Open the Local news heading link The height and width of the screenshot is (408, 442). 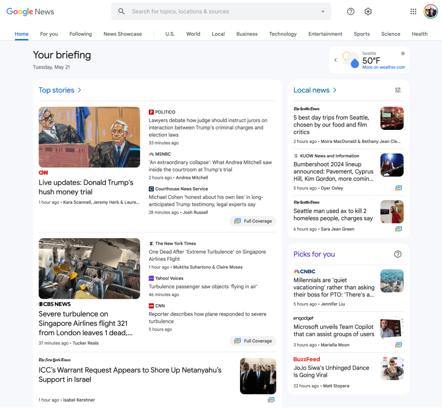(311, 90)
